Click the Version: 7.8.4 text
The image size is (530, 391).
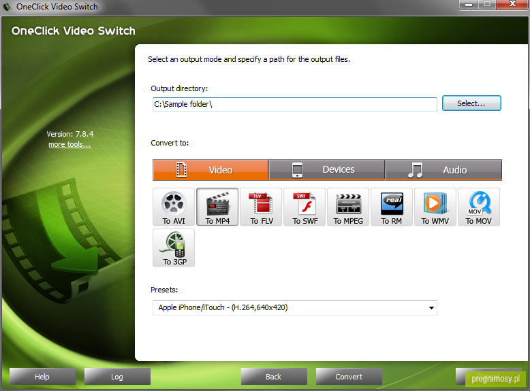tap(70, 134)
